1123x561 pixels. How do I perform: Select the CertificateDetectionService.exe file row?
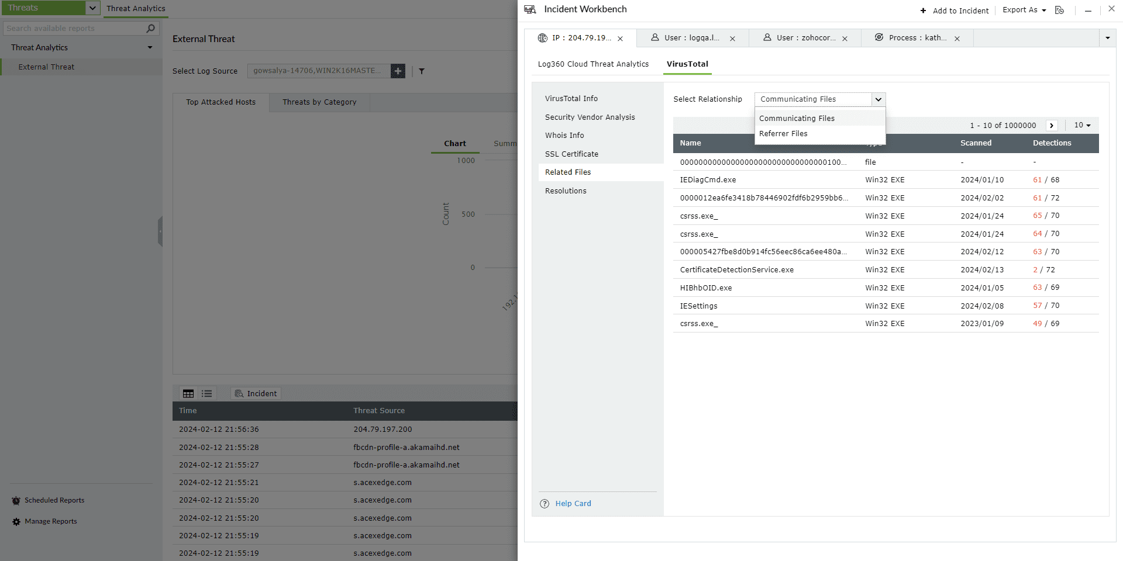tap(886, 270)
